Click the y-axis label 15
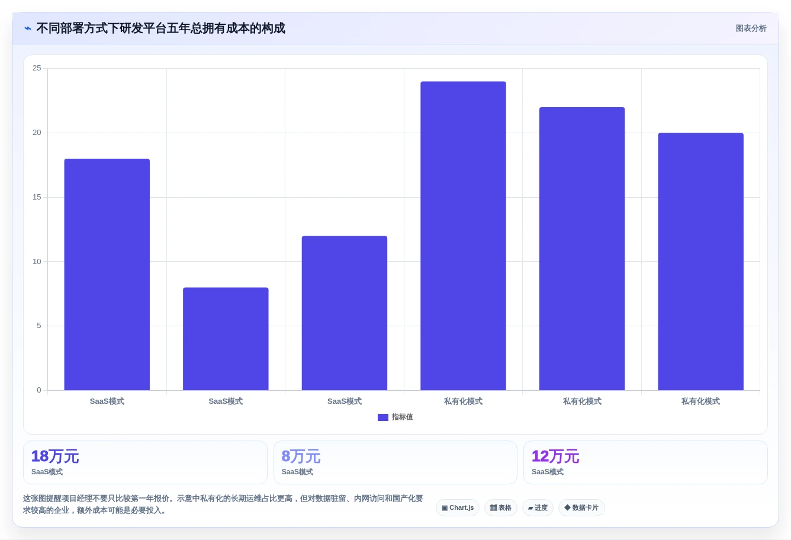This screenshot has height=540, width=791. tap(37, 197)
